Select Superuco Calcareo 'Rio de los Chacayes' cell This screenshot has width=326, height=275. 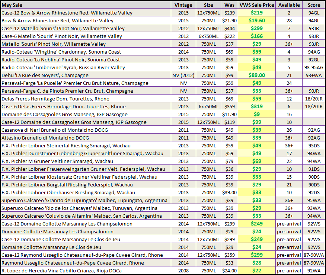[x=86, y=208]
